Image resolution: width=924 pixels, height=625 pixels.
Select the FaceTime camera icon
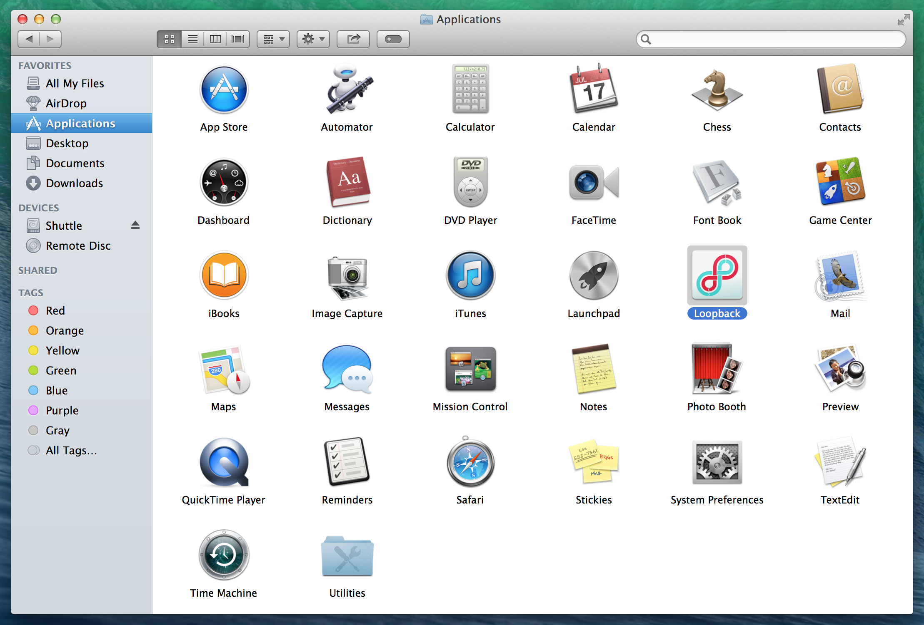tap(594, 182)
